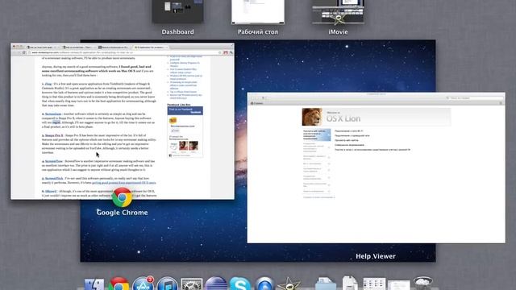Select the third tab in the Chrome window
Image resolution: width=516 pixels, height=290 pixels.
[x=114, y=48]
